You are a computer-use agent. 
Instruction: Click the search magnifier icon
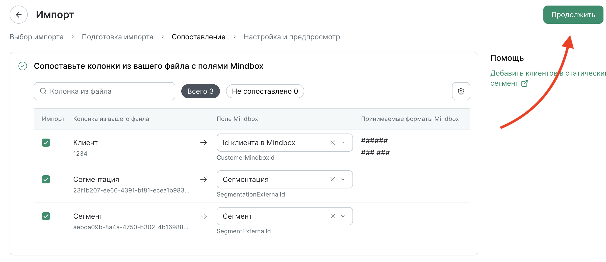point(43,91)
